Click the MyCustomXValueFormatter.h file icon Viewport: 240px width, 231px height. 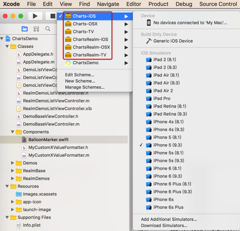24,148
